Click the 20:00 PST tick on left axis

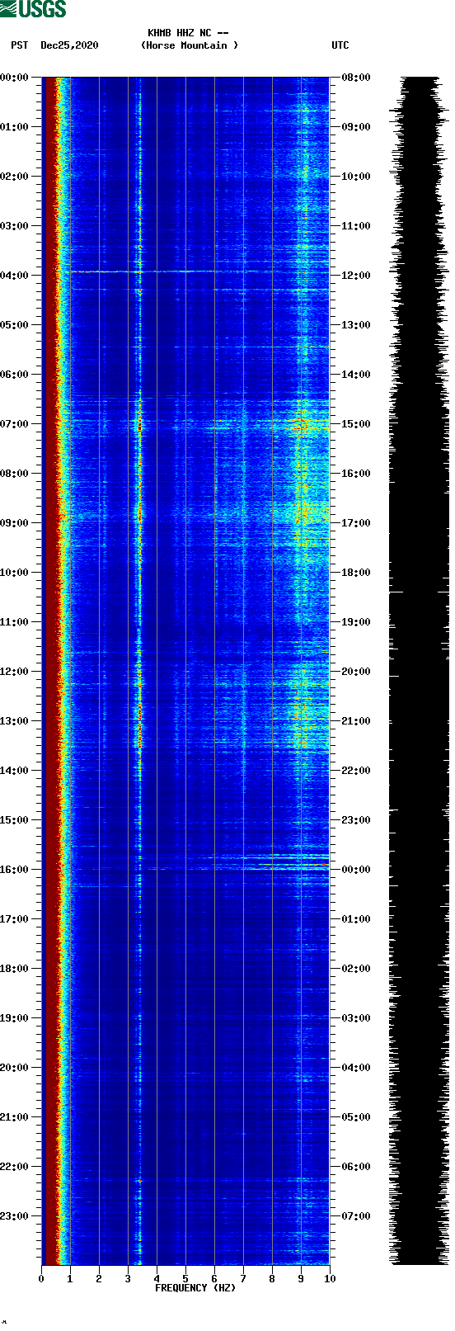[x=15, y=1068]
